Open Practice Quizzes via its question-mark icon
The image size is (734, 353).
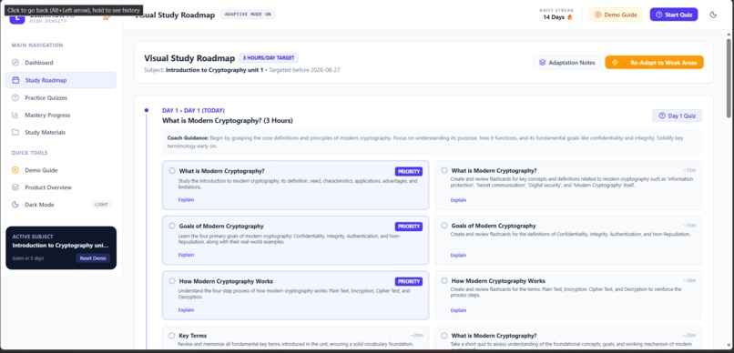(15, 97)
